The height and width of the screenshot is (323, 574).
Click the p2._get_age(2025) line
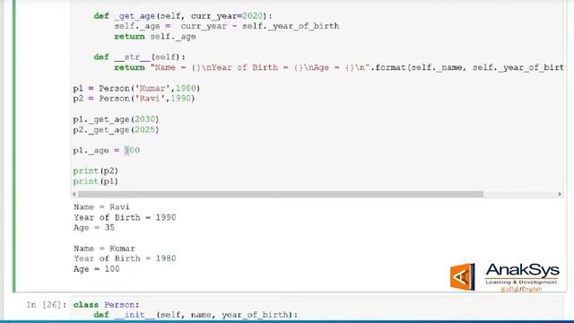(x=116, y=129)
